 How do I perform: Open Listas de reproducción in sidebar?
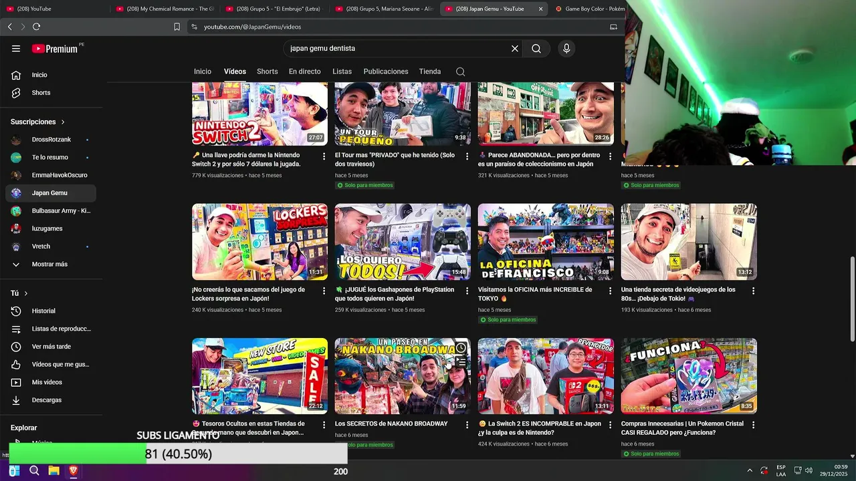[50, 329]
